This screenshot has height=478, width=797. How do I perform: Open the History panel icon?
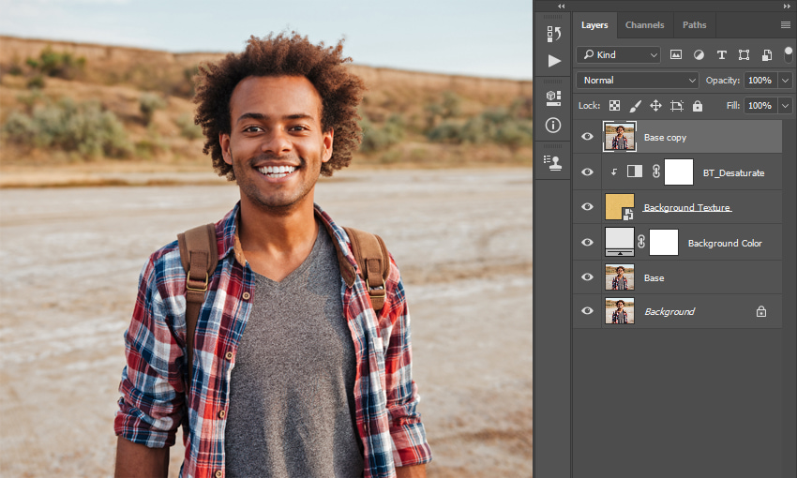(553, 34)
